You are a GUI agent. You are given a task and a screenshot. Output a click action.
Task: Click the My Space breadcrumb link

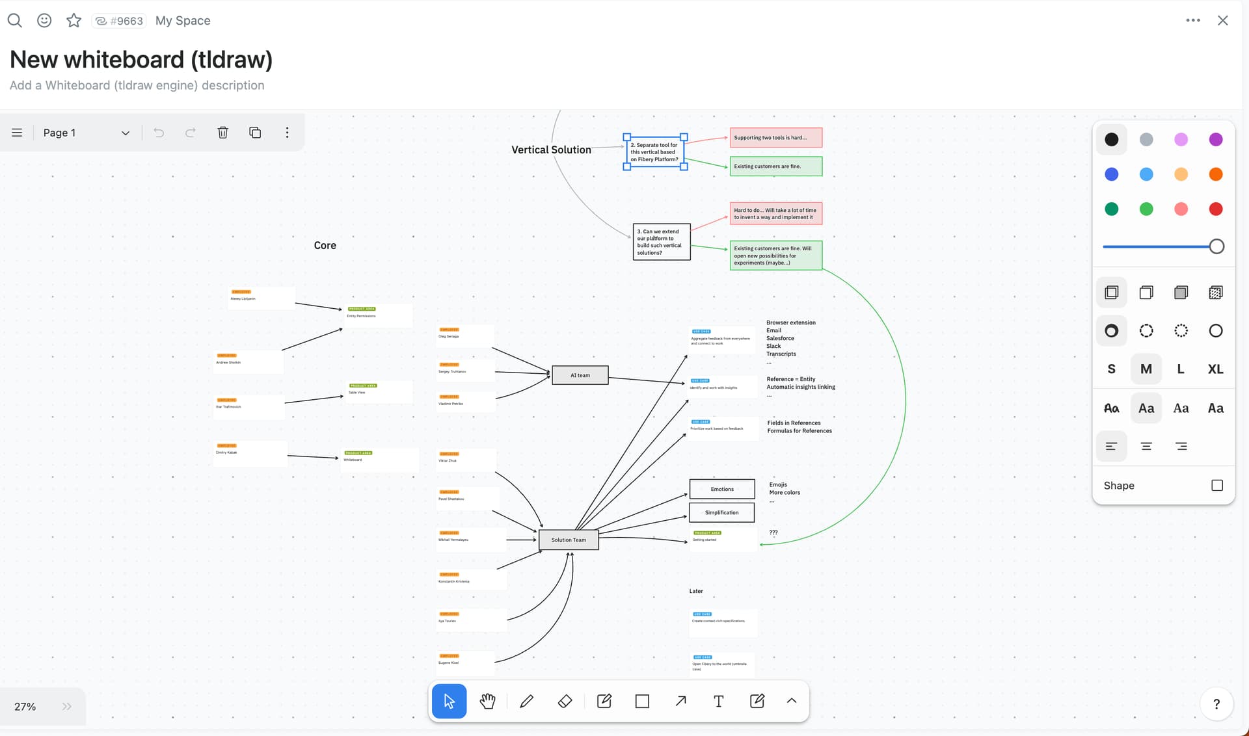[x=183, y=21]
